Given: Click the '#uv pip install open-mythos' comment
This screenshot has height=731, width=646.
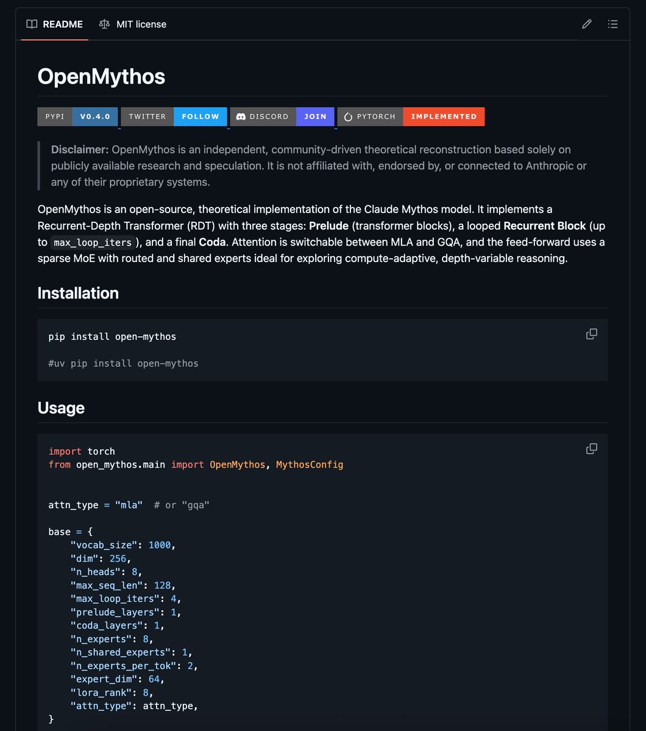Looking at the screenshot, I should pos(124,363).
